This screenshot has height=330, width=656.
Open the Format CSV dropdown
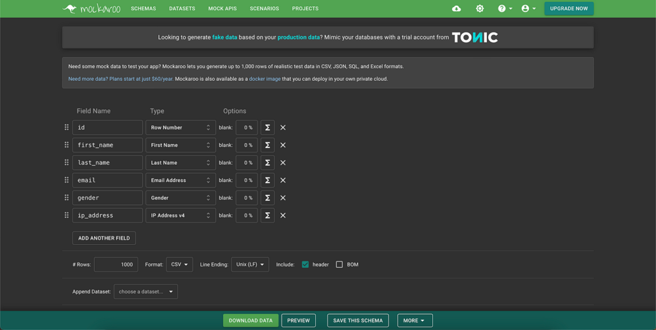pos(179,265)
